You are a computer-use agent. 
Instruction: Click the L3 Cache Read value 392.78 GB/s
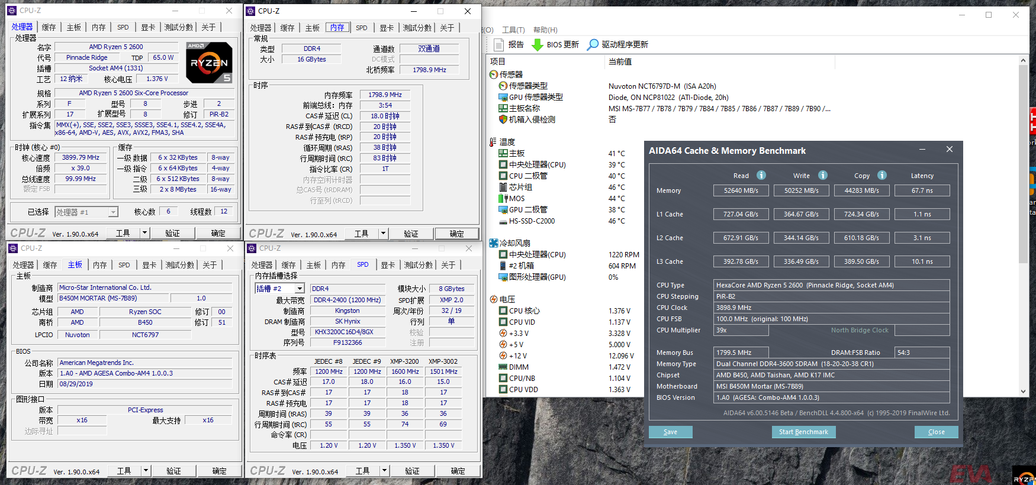coord(741,261)
